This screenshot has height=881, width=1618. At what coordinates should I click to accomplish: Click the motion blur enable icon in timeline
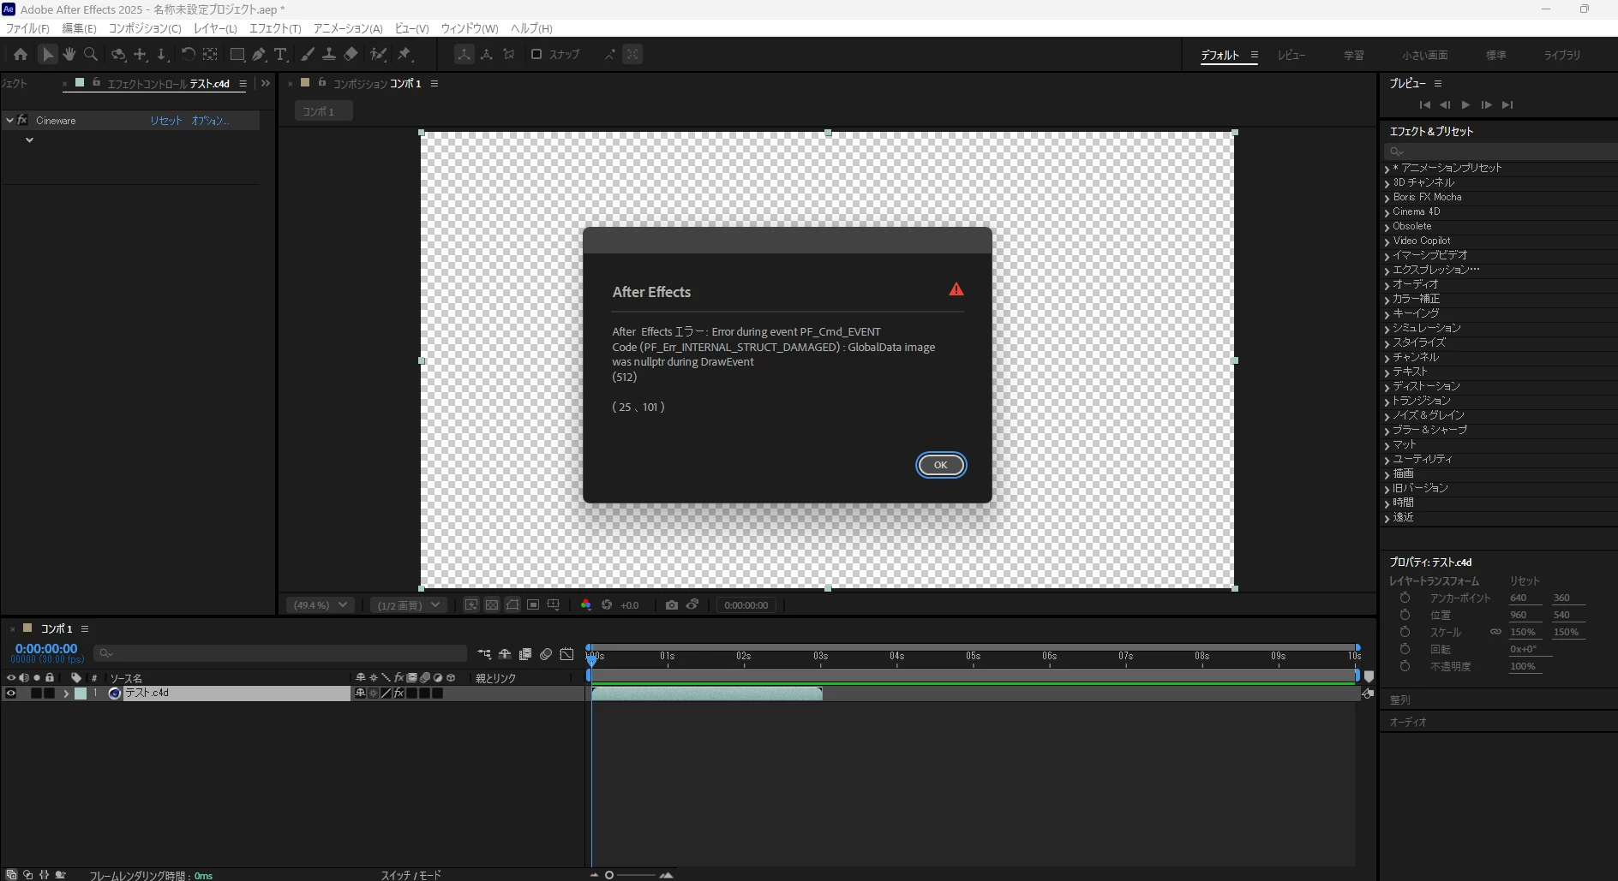[546, 654]
